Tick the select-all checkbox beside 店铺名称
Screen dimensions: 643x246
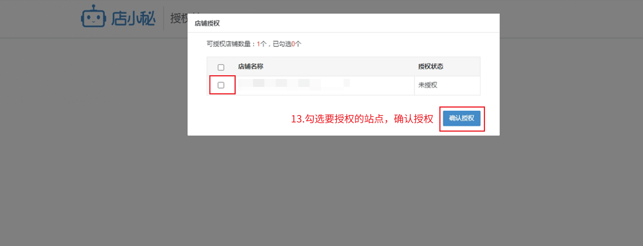click(221, 67)
